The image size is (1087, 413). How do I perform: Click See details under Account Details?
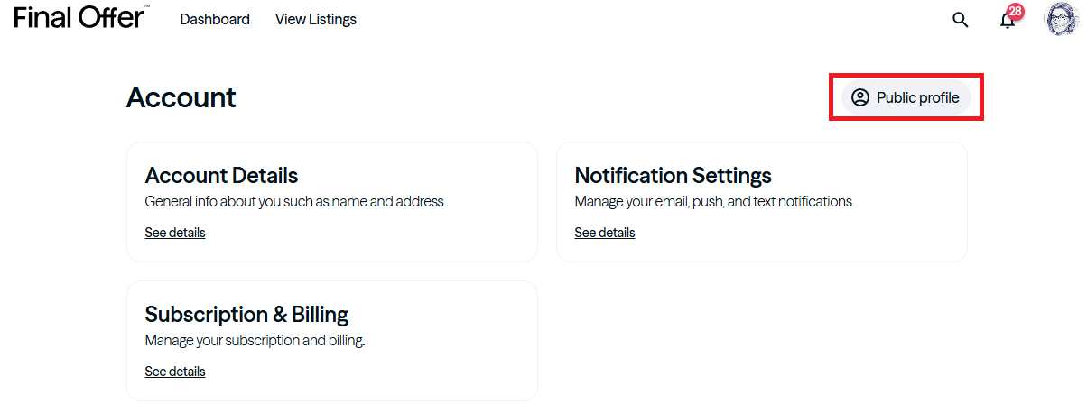[x=175, y=233]
